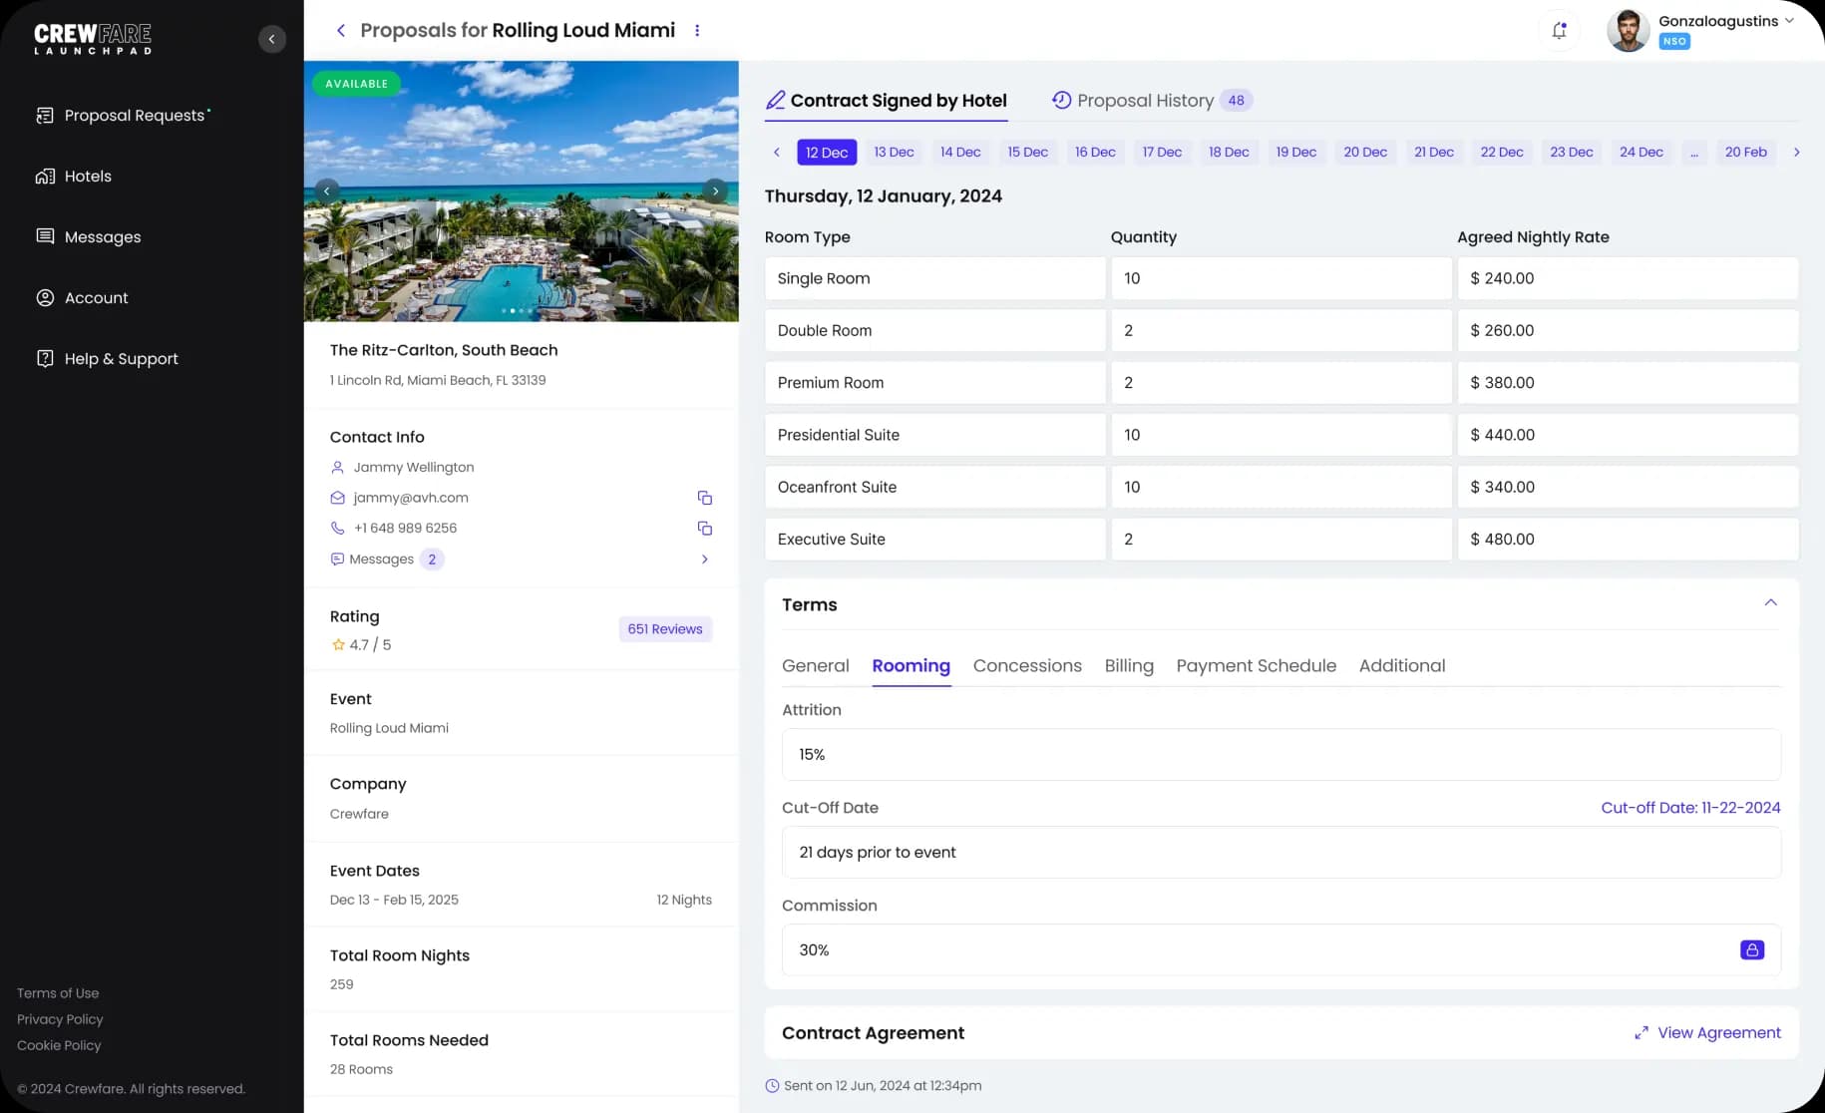The height and width of the screenshot is (1113, 1825).
Task: Collapse the Terms section chevron
Action: click(x=1771, y=603)
